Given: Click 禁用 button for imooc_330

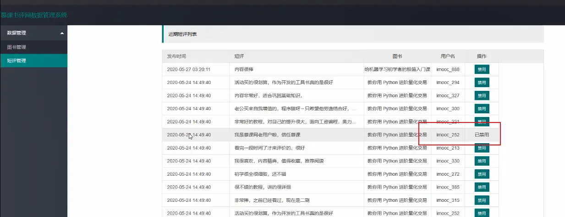Looking at the screenshot, I should coord(482,161).
